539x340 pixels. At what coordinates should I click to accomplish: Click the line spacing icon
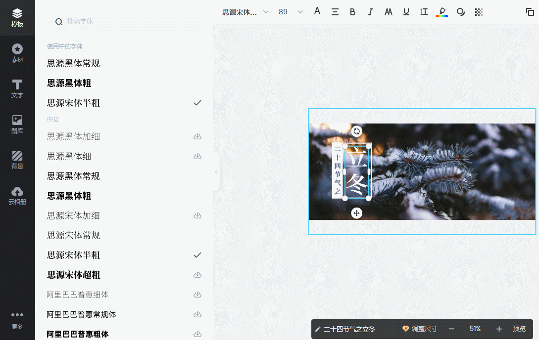click(424, 12)
